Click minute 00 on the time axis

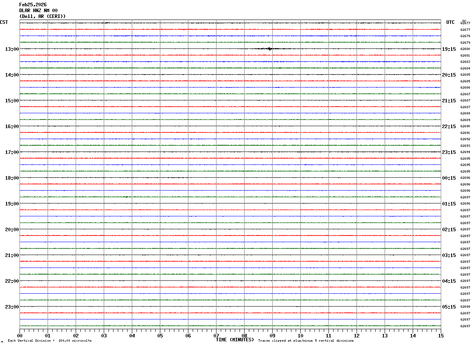pos(20,335)
